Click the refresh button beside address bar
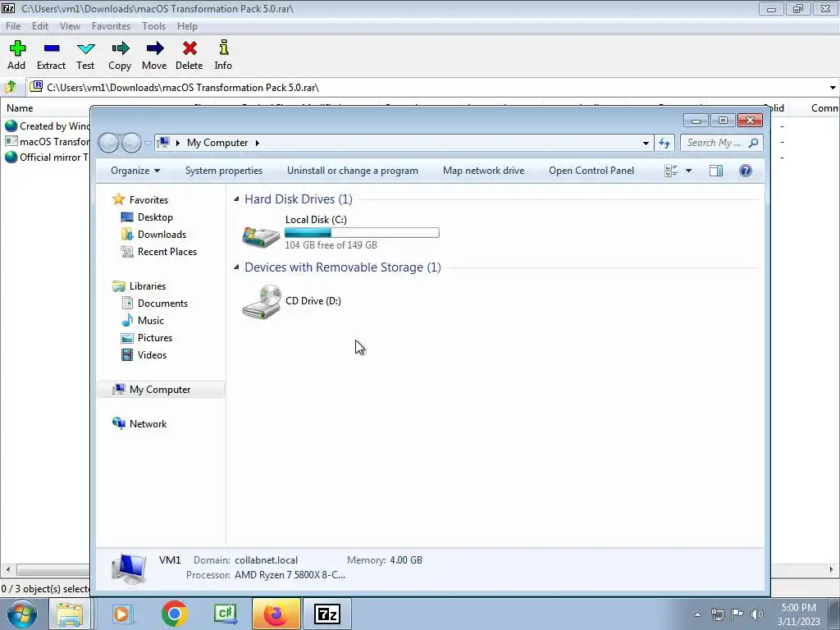The width and height of the screenshot is (840, 630). pos(664,143)
